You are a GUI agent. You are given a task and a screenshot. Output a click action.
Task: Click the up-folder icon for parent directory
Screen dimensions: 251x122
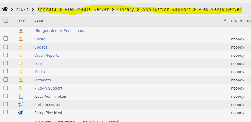(x=21, y=31)
